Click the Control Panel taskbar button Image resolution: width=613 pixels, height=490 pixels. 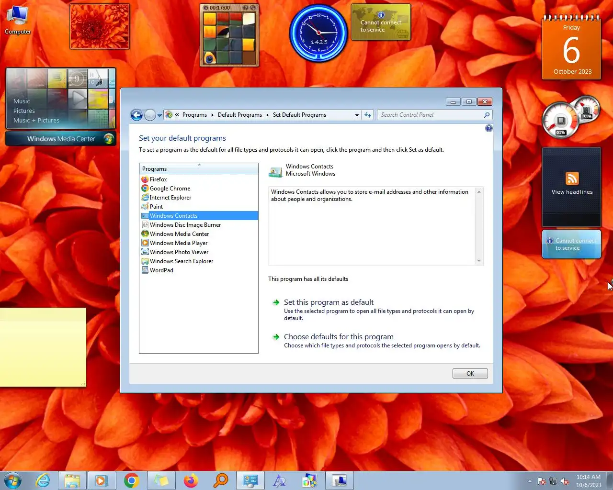250,480
